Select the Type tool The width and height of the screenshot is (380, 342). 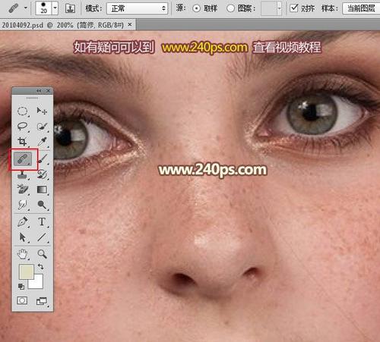click(42, 222)
